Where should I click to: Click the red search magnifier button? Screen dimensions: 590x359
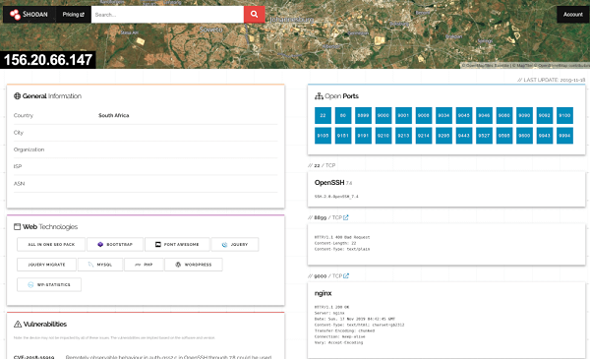pyautogui.click(x=255, y=15)
